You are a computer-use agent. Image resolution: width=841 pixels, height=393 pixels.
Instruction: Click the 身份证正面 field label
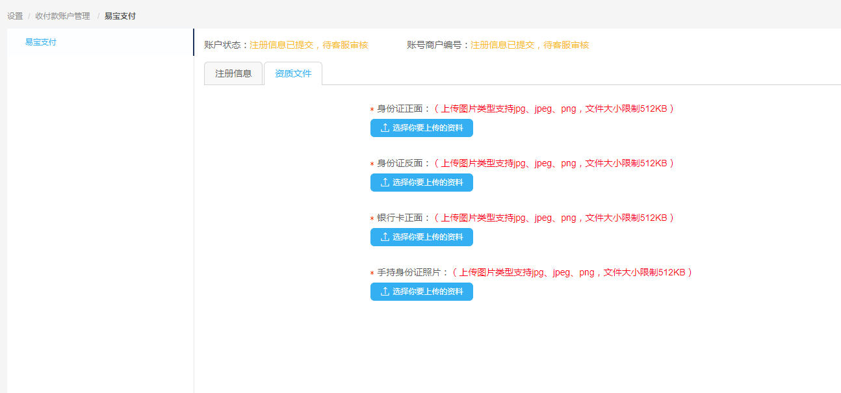pos(404,109)
